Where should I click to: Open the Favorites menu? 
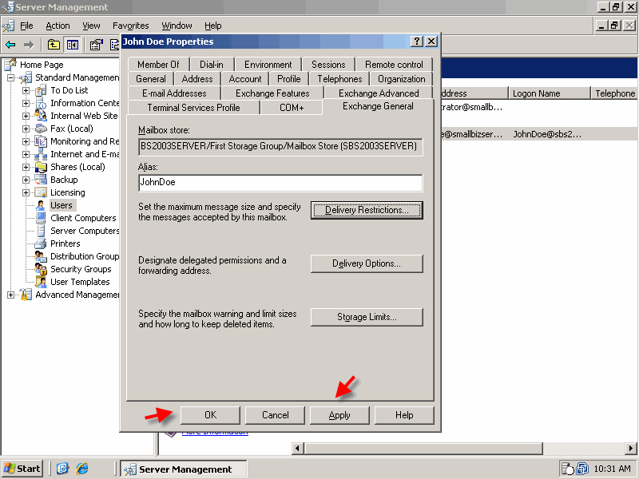[x=130, y=26]
